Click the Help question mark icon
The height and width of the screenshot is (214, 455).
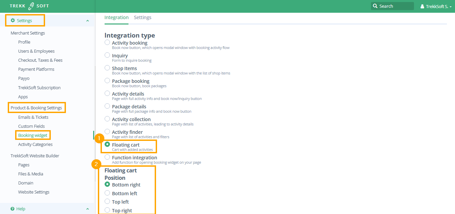pos(12,209)
